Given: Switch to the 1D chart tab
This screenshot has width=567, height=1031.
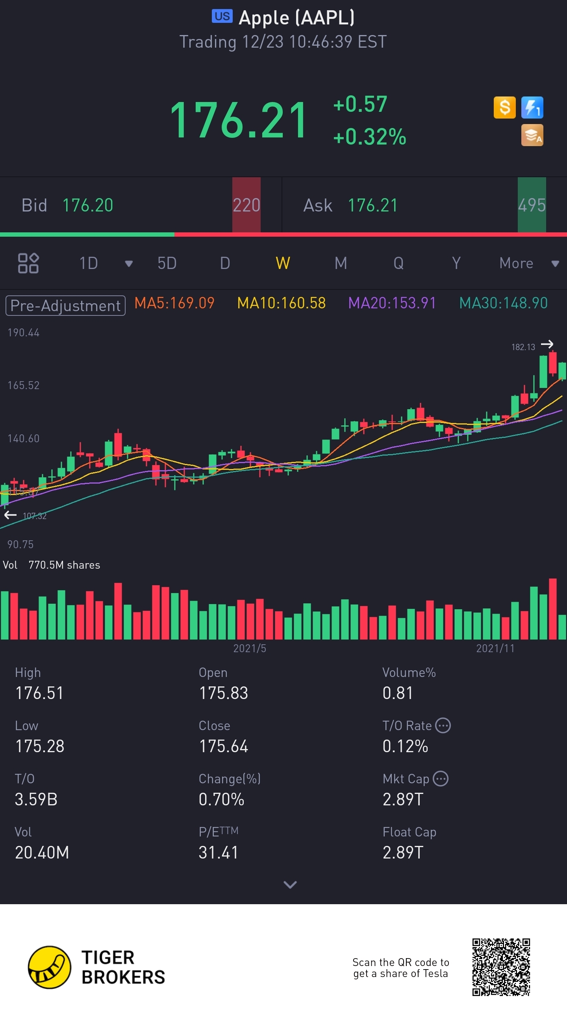Looking at the screenshot, I should click(x=89, y=263).
